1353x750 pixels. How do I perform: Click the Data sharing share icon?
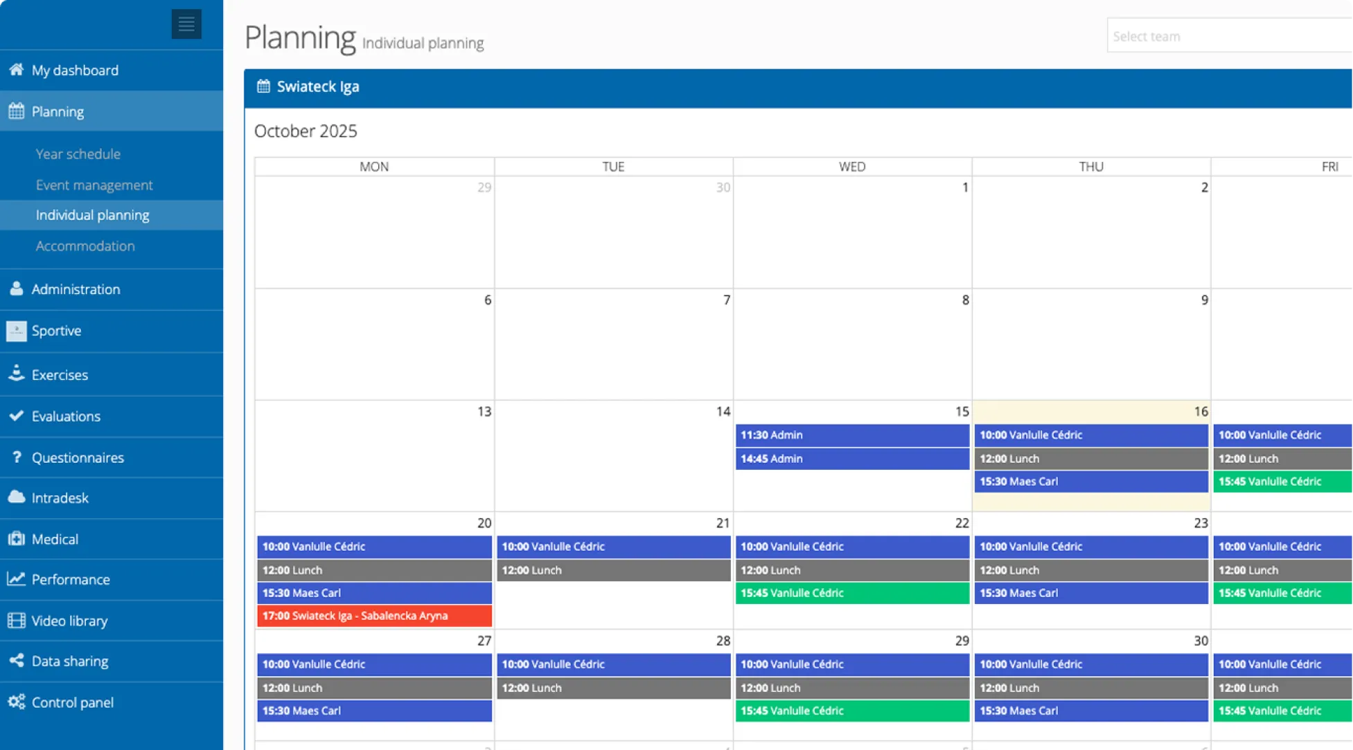click(15, 661)
